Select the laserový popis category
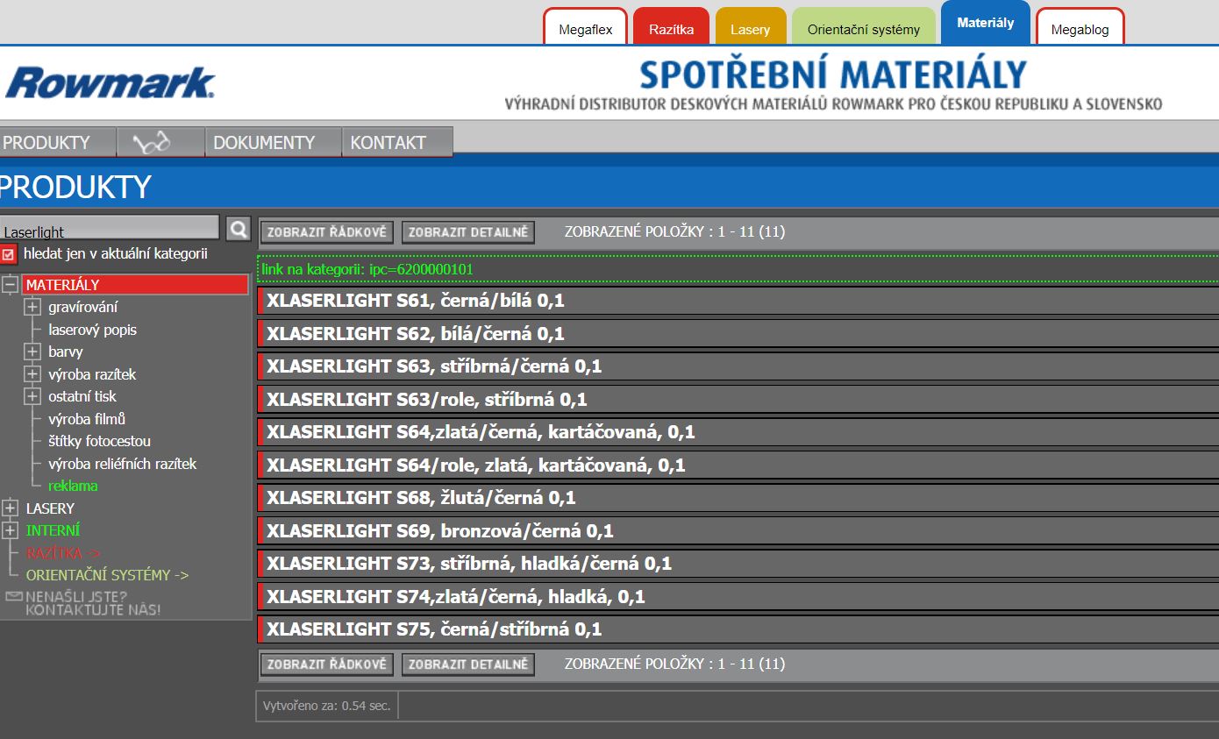This screenshot has height=739, width=1219. (x=92, y=330)
